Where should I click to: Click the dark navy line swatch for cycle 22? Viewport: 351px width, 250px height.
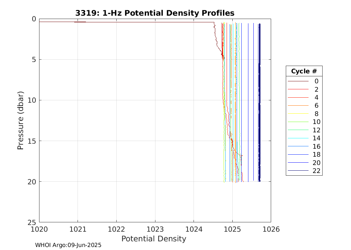[x=298, y=171]
